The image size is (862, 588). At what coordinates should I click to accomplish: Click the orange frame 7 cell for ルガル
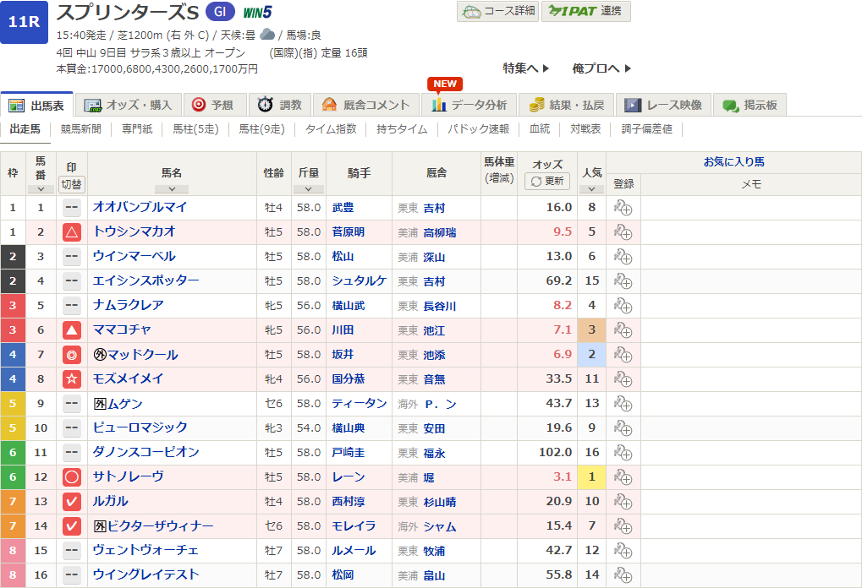(x=13, y=502)
